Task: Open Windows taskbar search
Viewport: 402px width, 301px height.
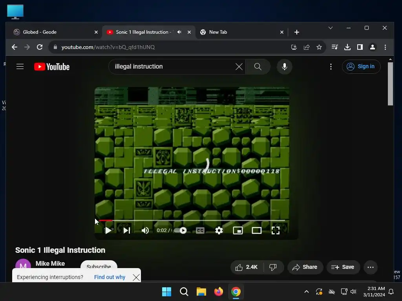Action: (x=184, y=292)
